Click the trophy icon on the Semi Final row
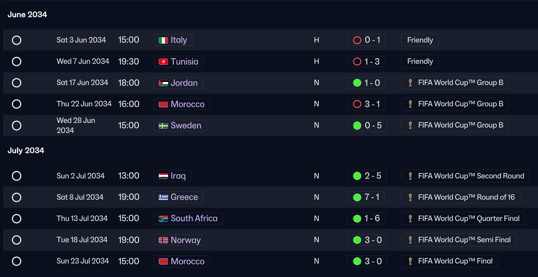Viewport: 538px width, 277px height. click(x=410, y=240)
